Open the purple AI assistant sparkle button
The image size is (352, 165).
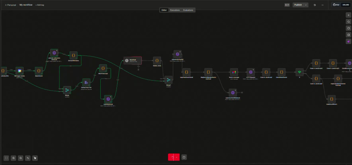click(x=348, y=41)
